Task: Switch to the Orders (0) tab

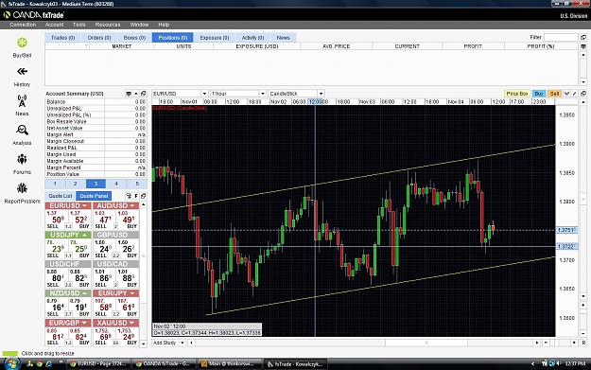Action: (98, 38)
